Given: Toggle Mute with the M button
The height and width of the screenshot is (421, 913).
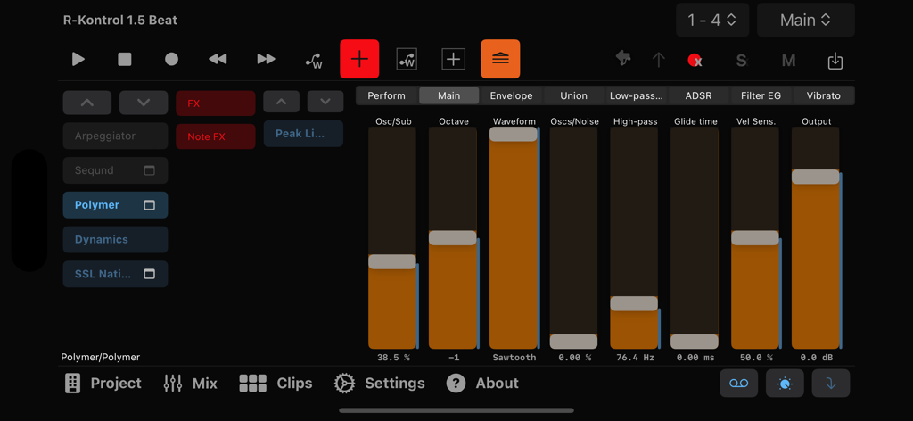Looking at the screenshot, I should [x=788, y=60].
